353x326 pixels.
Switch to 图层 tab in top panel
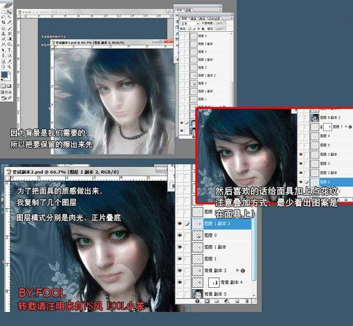click(x=184, y=18)
